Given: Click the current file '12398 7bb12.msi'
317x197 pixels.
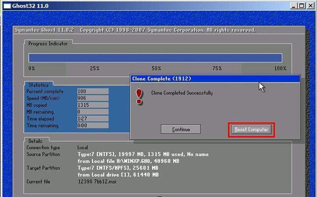Looking at the screenshot, I should click(97, 182).
